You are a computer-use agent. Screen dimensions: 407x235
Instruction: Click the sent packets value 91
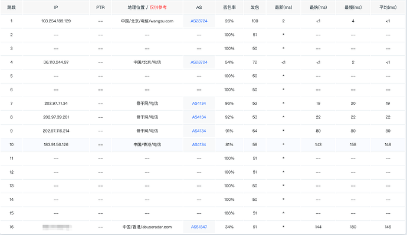255,227
